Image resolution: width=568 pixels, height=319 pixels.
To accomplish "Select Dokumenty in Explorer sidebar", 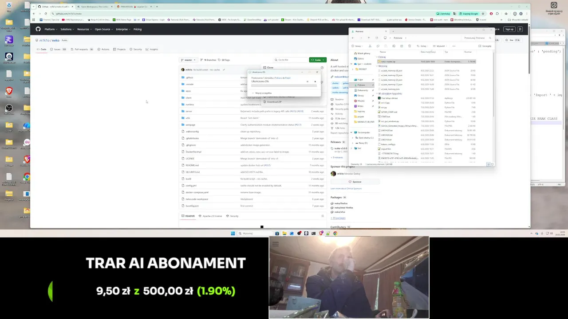I will (363, 90).
